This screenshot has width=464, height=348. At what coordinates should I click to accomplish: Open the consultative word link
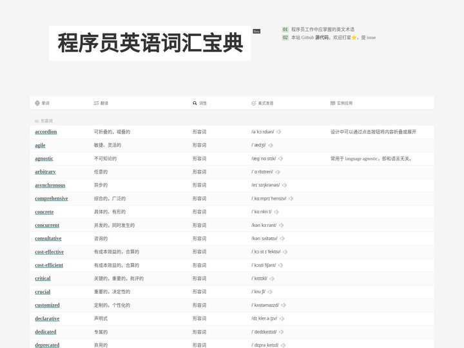pos(48,238)
